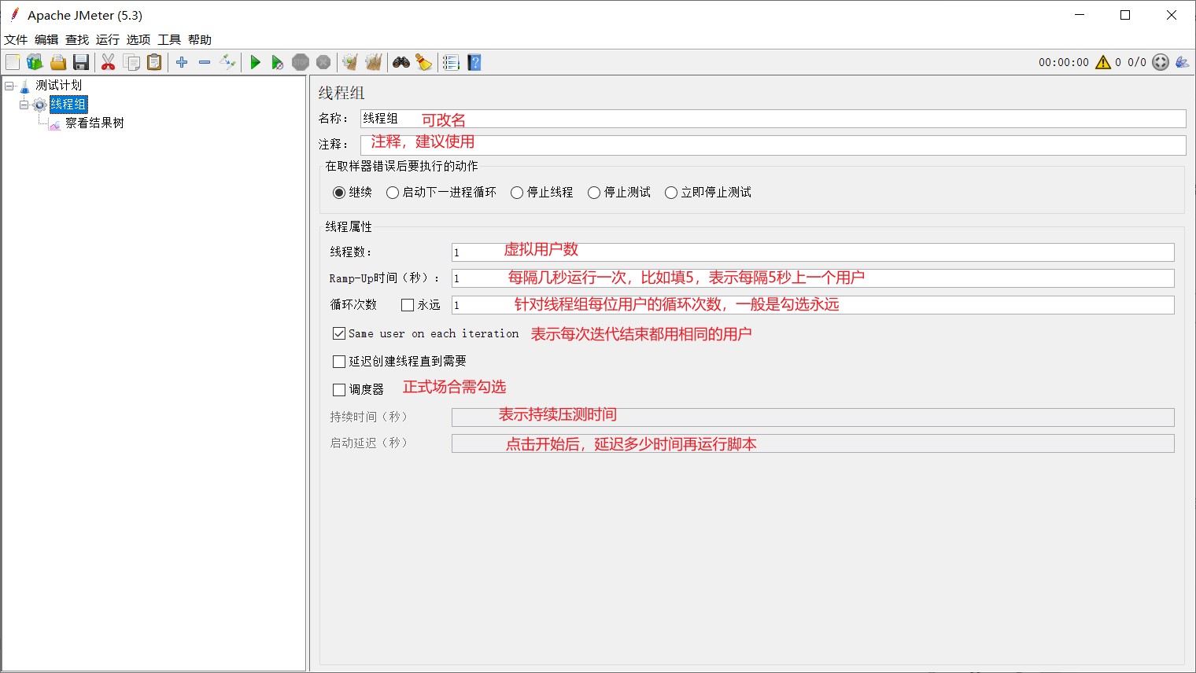Click the 测试计划 flask icon in the tree

(24, 86)
